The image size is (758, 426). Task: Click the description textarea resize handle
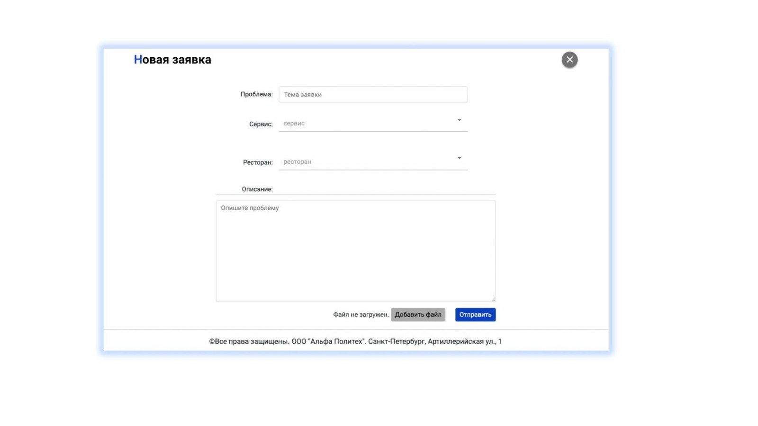tap(493, 299)
